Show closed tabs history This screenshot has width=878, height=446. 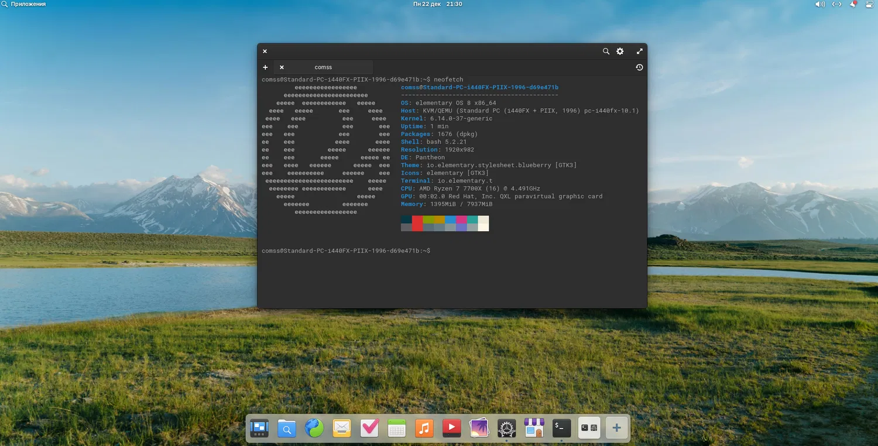pyautogui.click(x=639, y=67)
